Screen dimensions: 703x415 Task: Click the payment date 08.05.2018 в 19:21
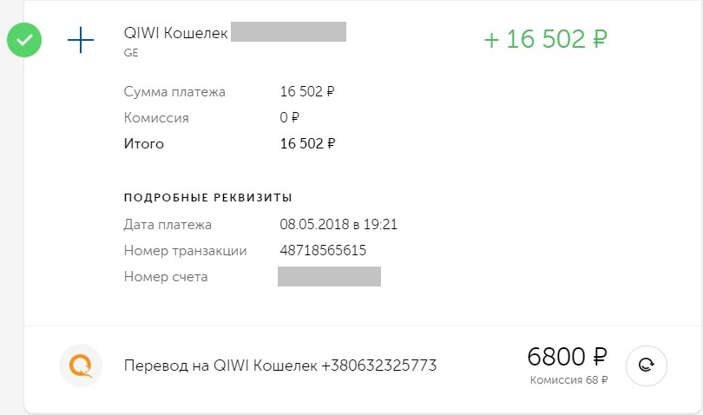[338, 224]
